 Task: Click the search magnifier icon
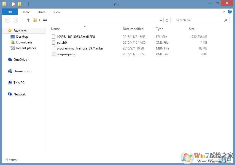[225, 20]
